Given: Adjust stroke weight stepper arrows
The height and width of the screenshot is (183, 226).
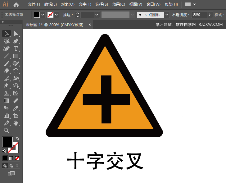Looking at the screenshot, I should click(x=78, y=15).
